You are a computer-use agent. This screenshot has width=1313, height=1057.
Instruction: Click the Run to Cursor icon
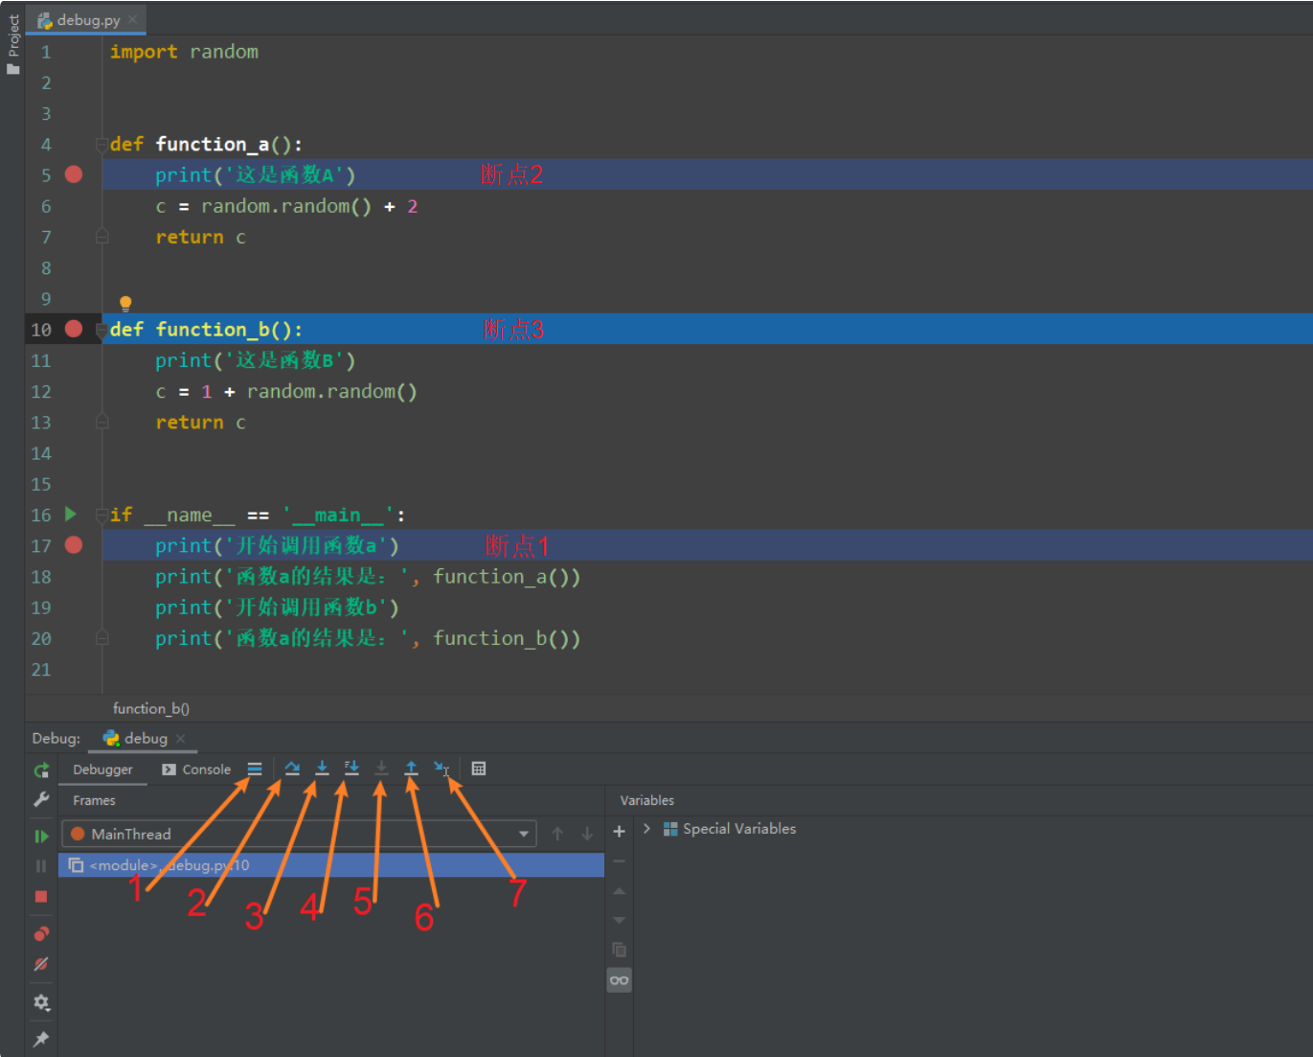coord(441,769)
